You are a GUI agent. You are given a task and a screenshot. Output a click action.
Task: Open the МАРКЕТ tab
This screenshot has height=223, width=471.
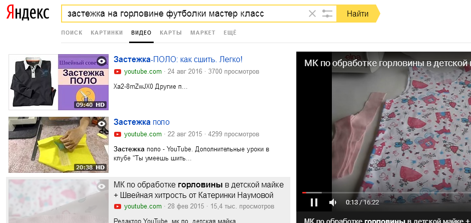[203, 33]
